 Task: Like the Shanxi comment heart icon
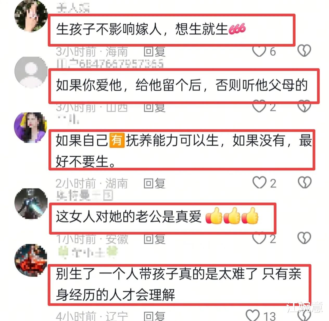pos(259,106)
